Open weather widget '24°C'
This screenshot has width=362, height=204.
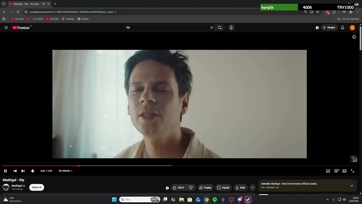(12, 199)
